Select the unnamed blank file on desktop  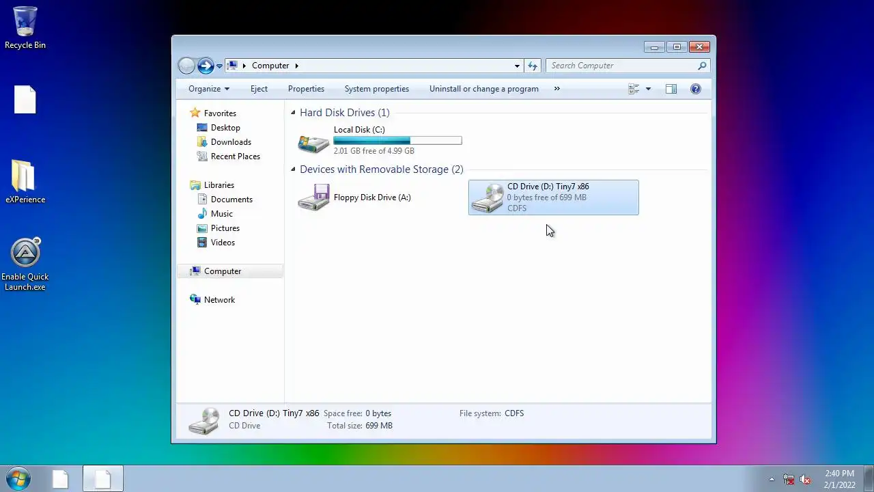point(25,100)
